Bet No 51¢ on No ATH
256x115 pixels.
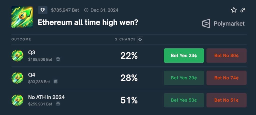tap(226, 100)
